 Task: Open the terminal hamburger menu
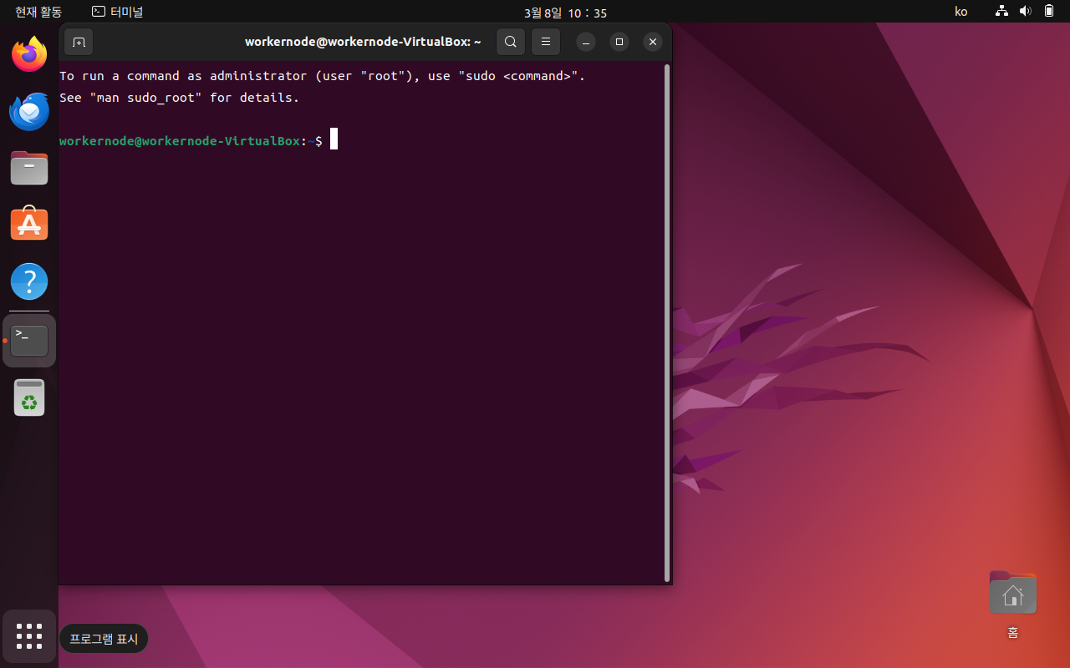[546, 42]
